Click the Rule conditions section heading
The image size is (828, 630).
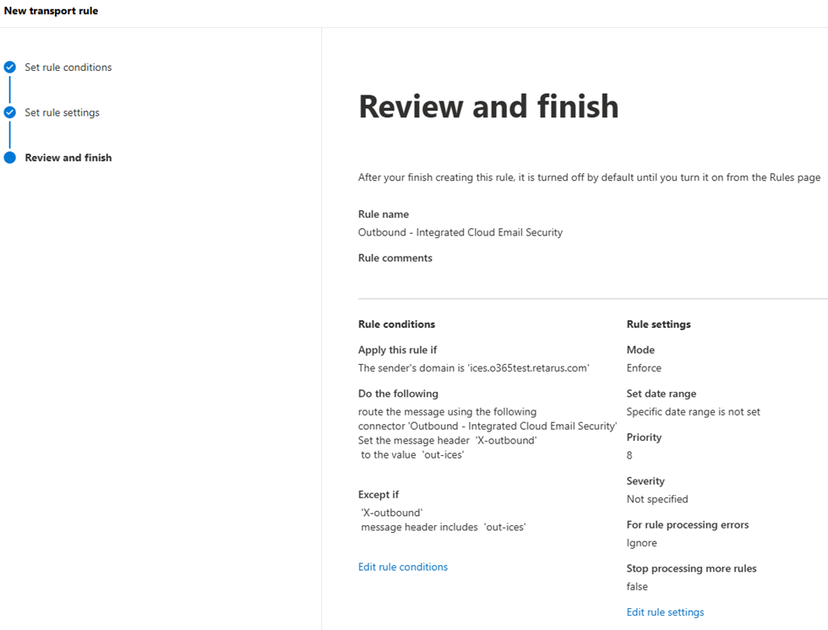[397, 324]
